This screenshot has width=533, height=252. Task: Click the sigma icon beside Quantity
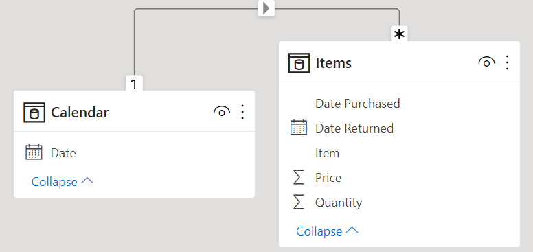coord(298,203)
